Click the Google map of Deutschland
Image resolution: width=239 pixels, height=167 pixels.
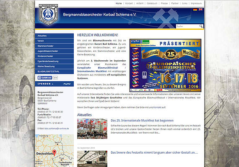(54, 151)
